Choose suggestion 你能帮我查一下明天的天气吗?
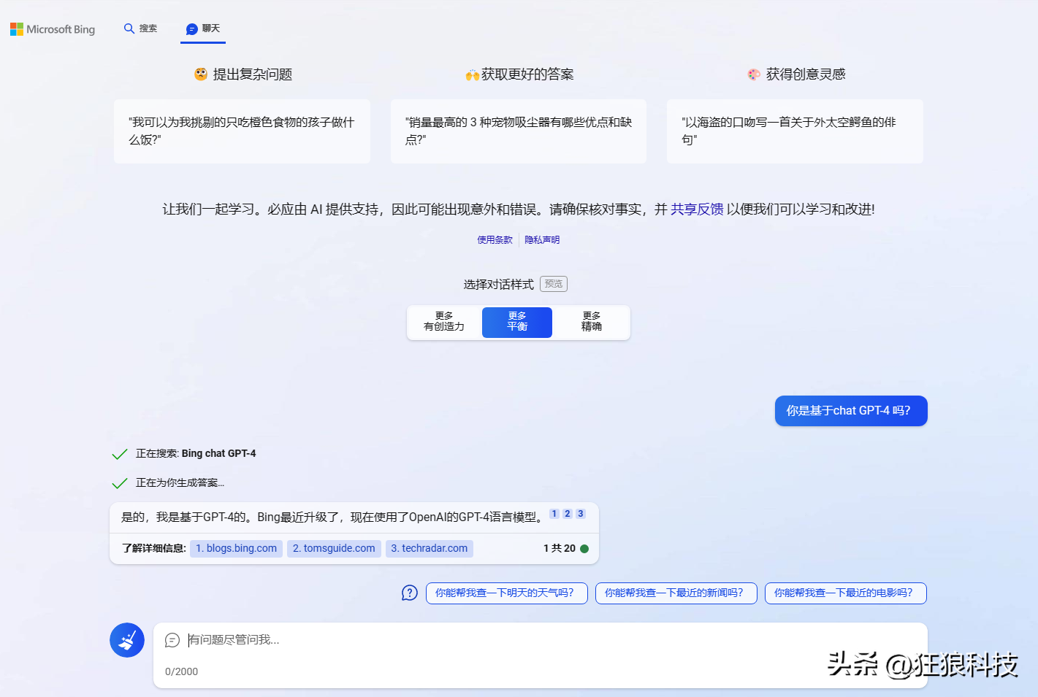 (x=507, y=593)
